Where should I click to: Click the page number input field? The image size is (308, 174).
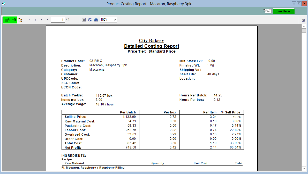(58, 20)
